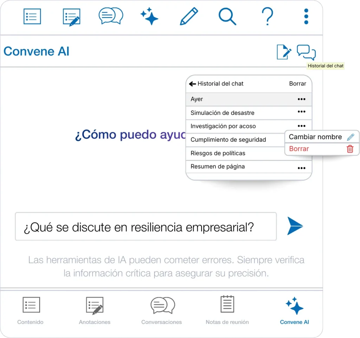Open options for the Ayer row
Image resolution: width=360 pixels, height=338 pixels.
coord(301,99)
